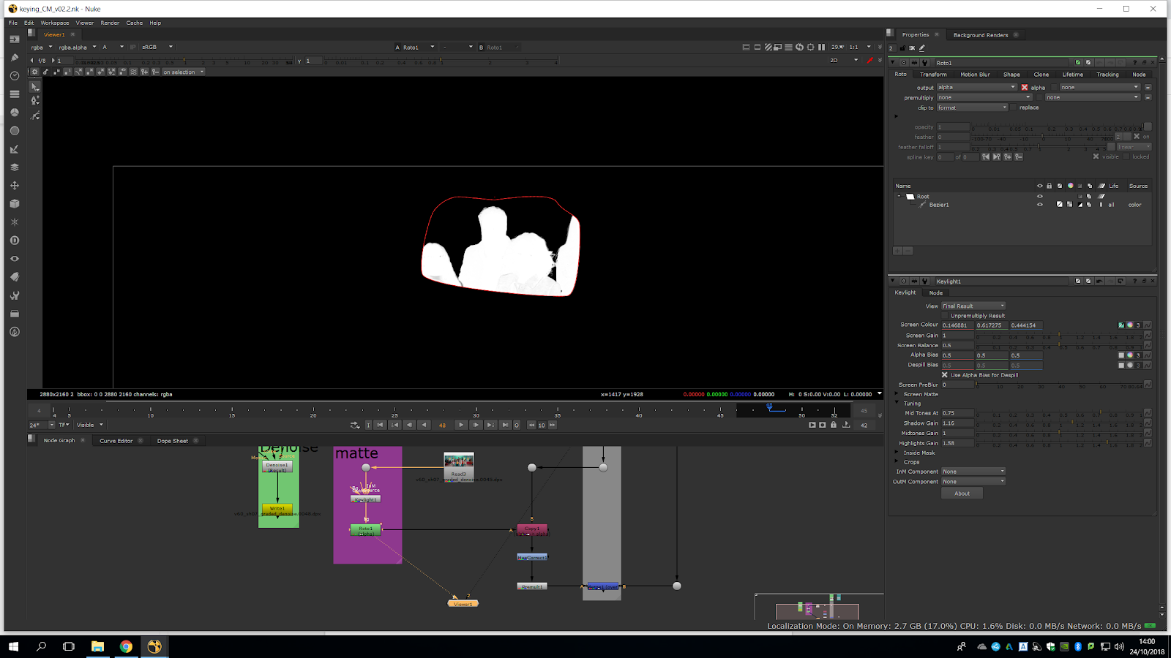This screenshot has width=1171, height=658.
Task: Open the Keylight View dropdown
Action: (973, 306)
